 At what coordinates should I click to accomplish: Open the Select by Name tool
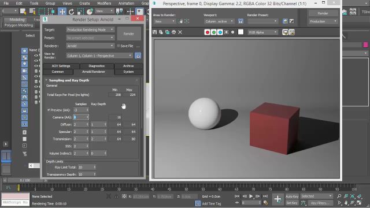tap(32, 12)
